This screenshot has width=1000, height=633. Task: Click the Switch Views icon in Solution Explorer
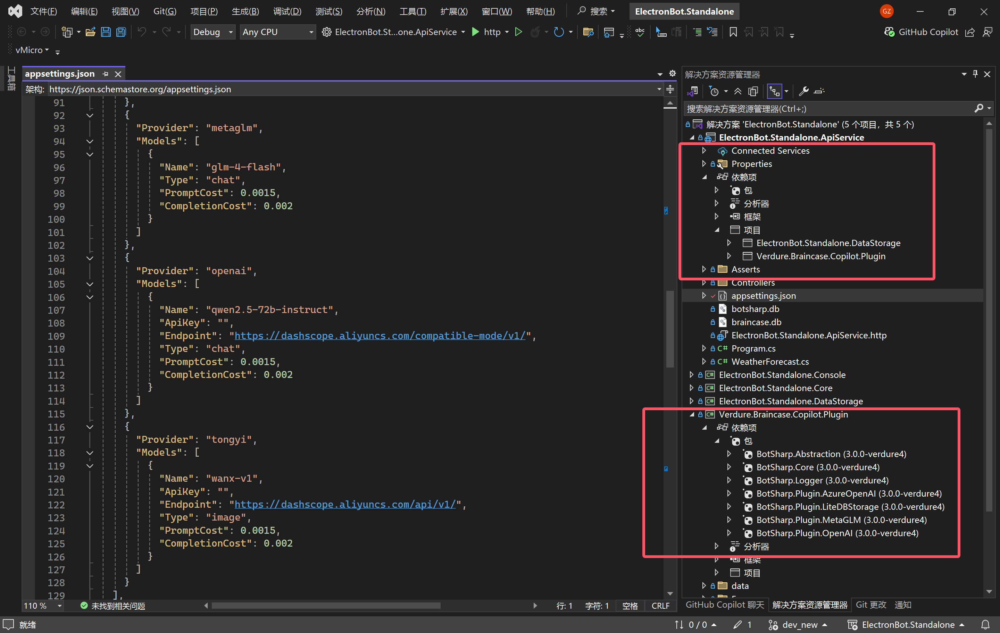pos(692,91)
